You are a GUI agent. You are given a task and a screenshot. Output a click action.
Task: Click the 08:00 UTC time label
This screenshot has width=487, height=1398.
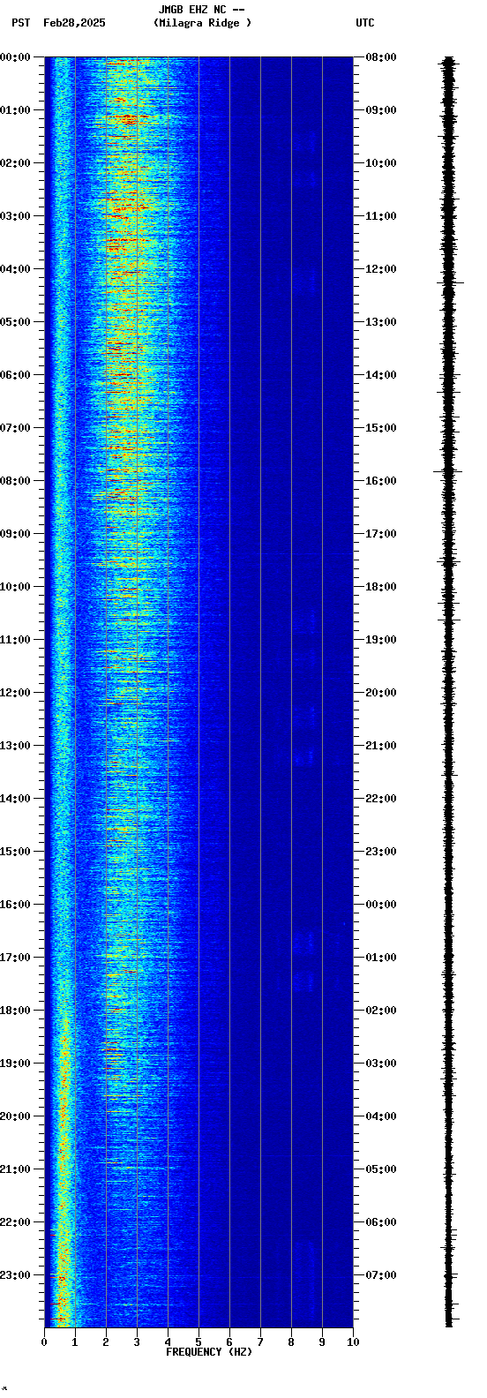381,57
